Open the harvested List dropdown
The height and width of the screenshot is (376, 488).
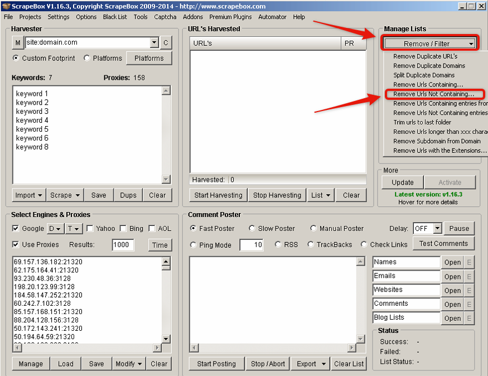(321, 195)
